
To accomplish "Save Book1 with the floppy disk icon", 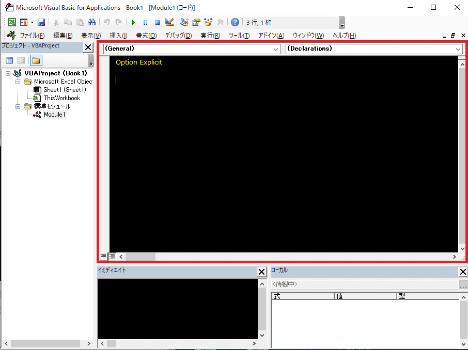I will pyautogui.click(x=41, y=22).
